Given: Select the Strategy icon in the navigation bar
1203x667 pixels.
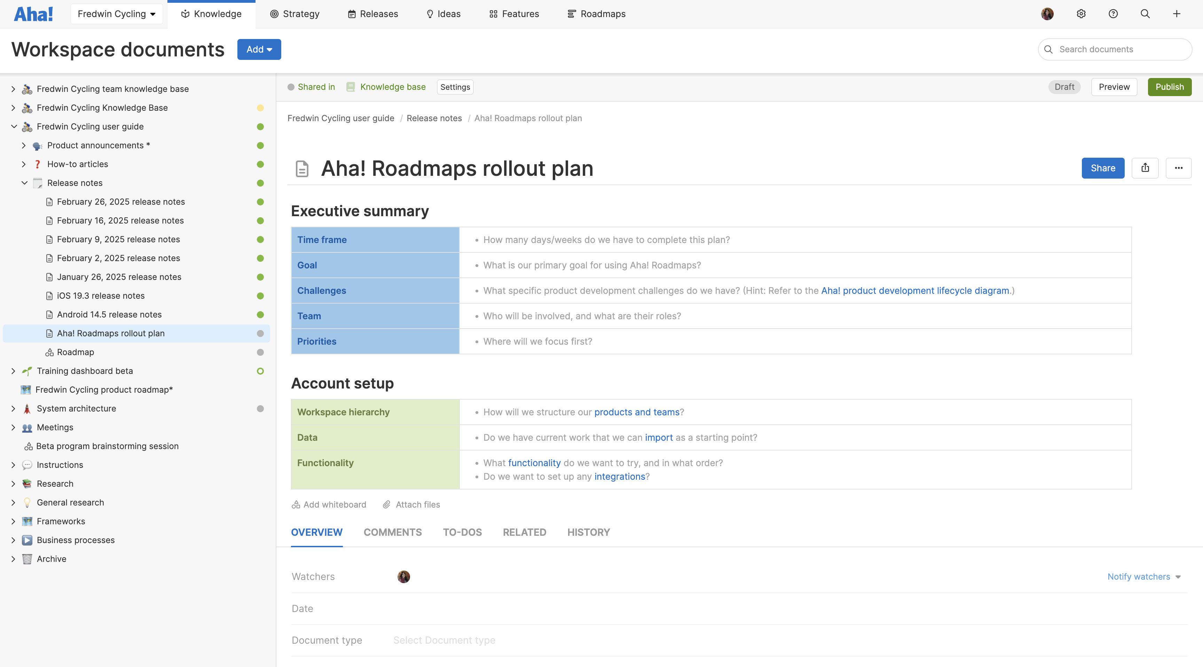Looking at the screenshot, I should (275, 14).
